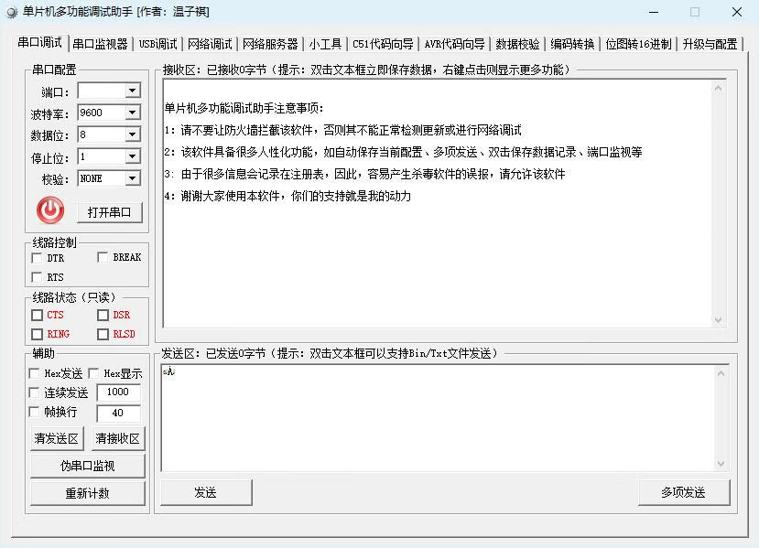Enable the DTR line control checkbox
Viewport: 759px width, 548px height.
point(37,258)
